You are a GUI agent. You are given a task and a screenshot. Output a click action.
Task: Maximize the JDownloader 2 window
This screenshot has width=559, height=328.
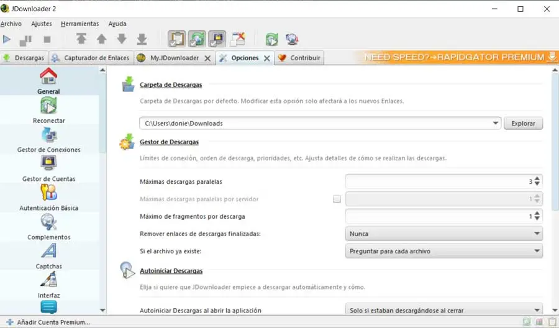(520, 9)
